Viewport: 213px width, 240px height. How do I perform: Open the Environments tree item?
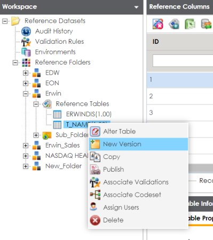tap(56, 52)
